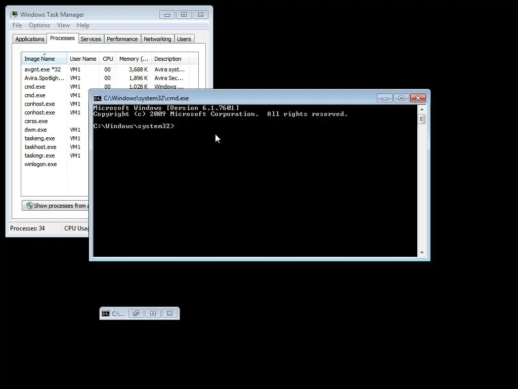This screenshot has height=389, width=518.
Task: Maximize the minimized C:\... console window
Action: [x=153, y=313]
